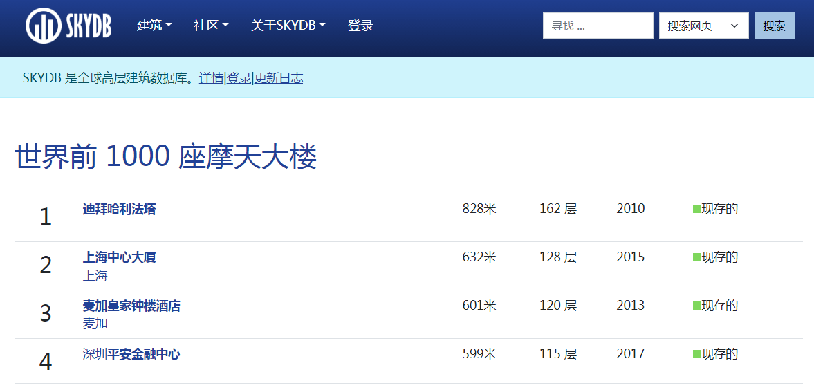Open the 迪拜哈利法塔 building page

point(119,209)
